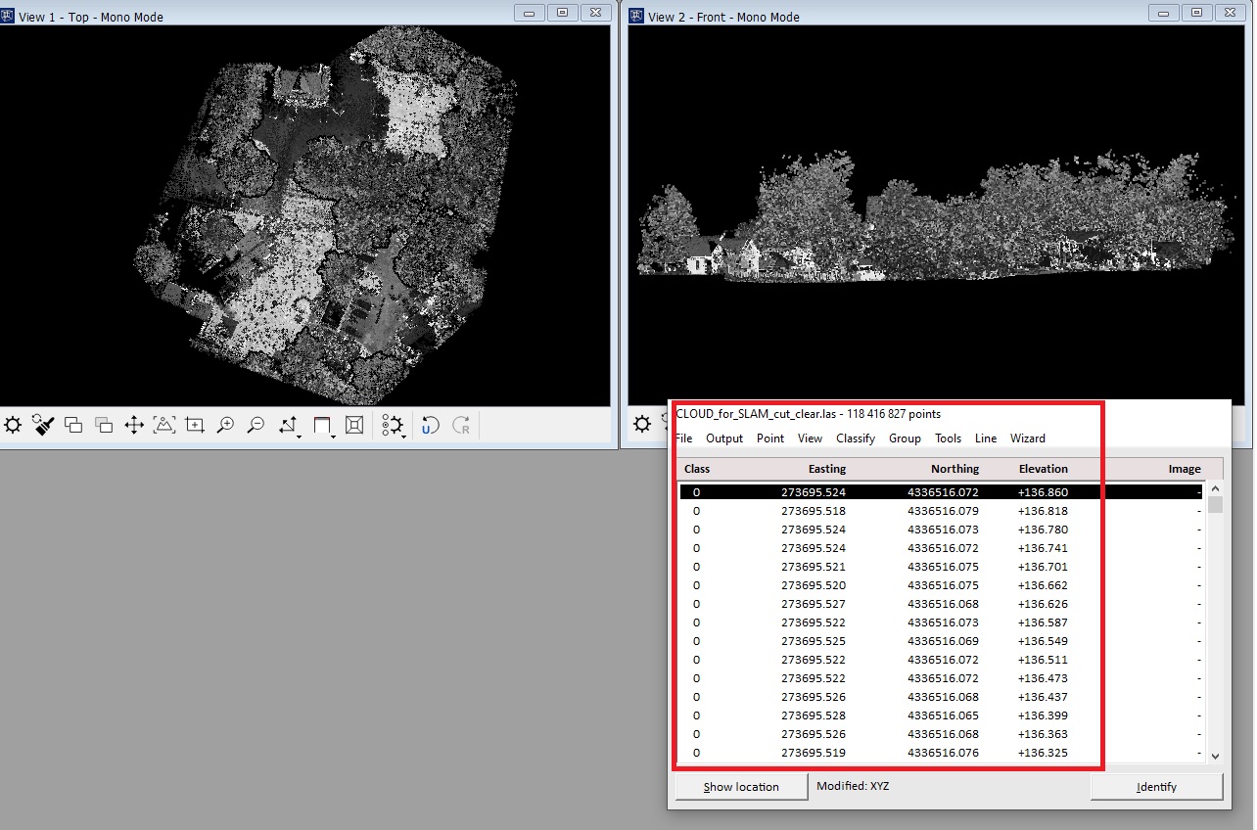Image resolution: width=1257 pixels, height=830 pixels.
Task: Open the Point menu in TerraScan
Action: [769, 438]
